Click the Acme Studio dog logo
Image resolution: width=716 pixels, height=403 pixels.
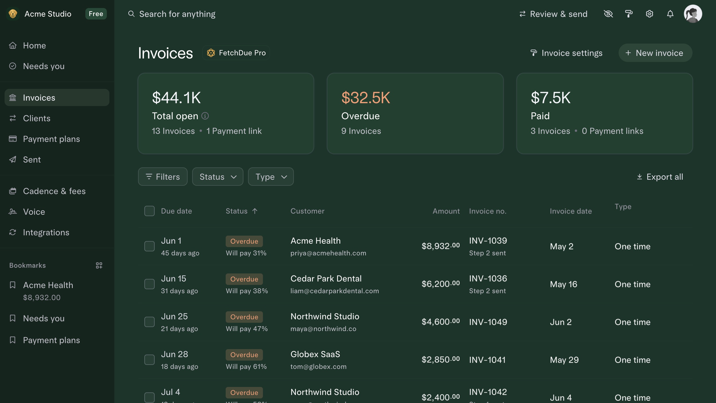(x=13, y=14)
